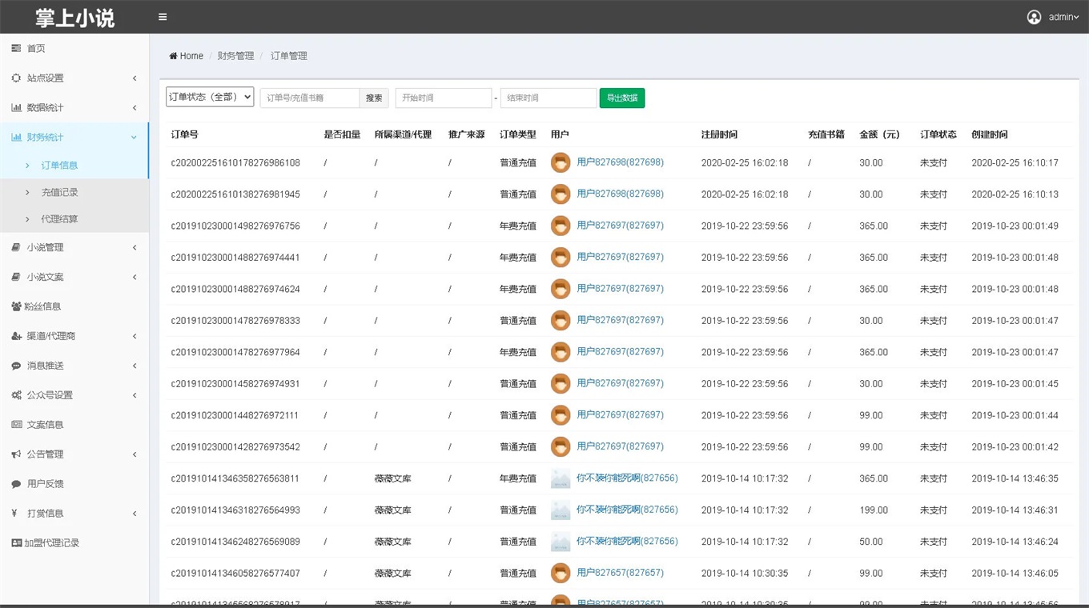
Task: Click the Home house icon in breadcrumb
Action: click(x=173, y=56)
